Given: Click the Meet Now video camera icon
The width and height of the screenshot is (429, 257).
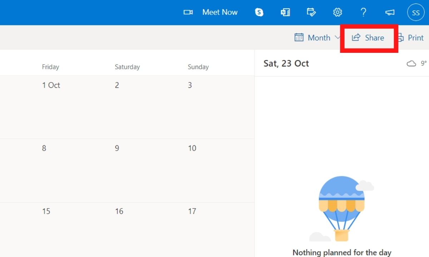Looking at the screenshot, I should pos(188,12).
